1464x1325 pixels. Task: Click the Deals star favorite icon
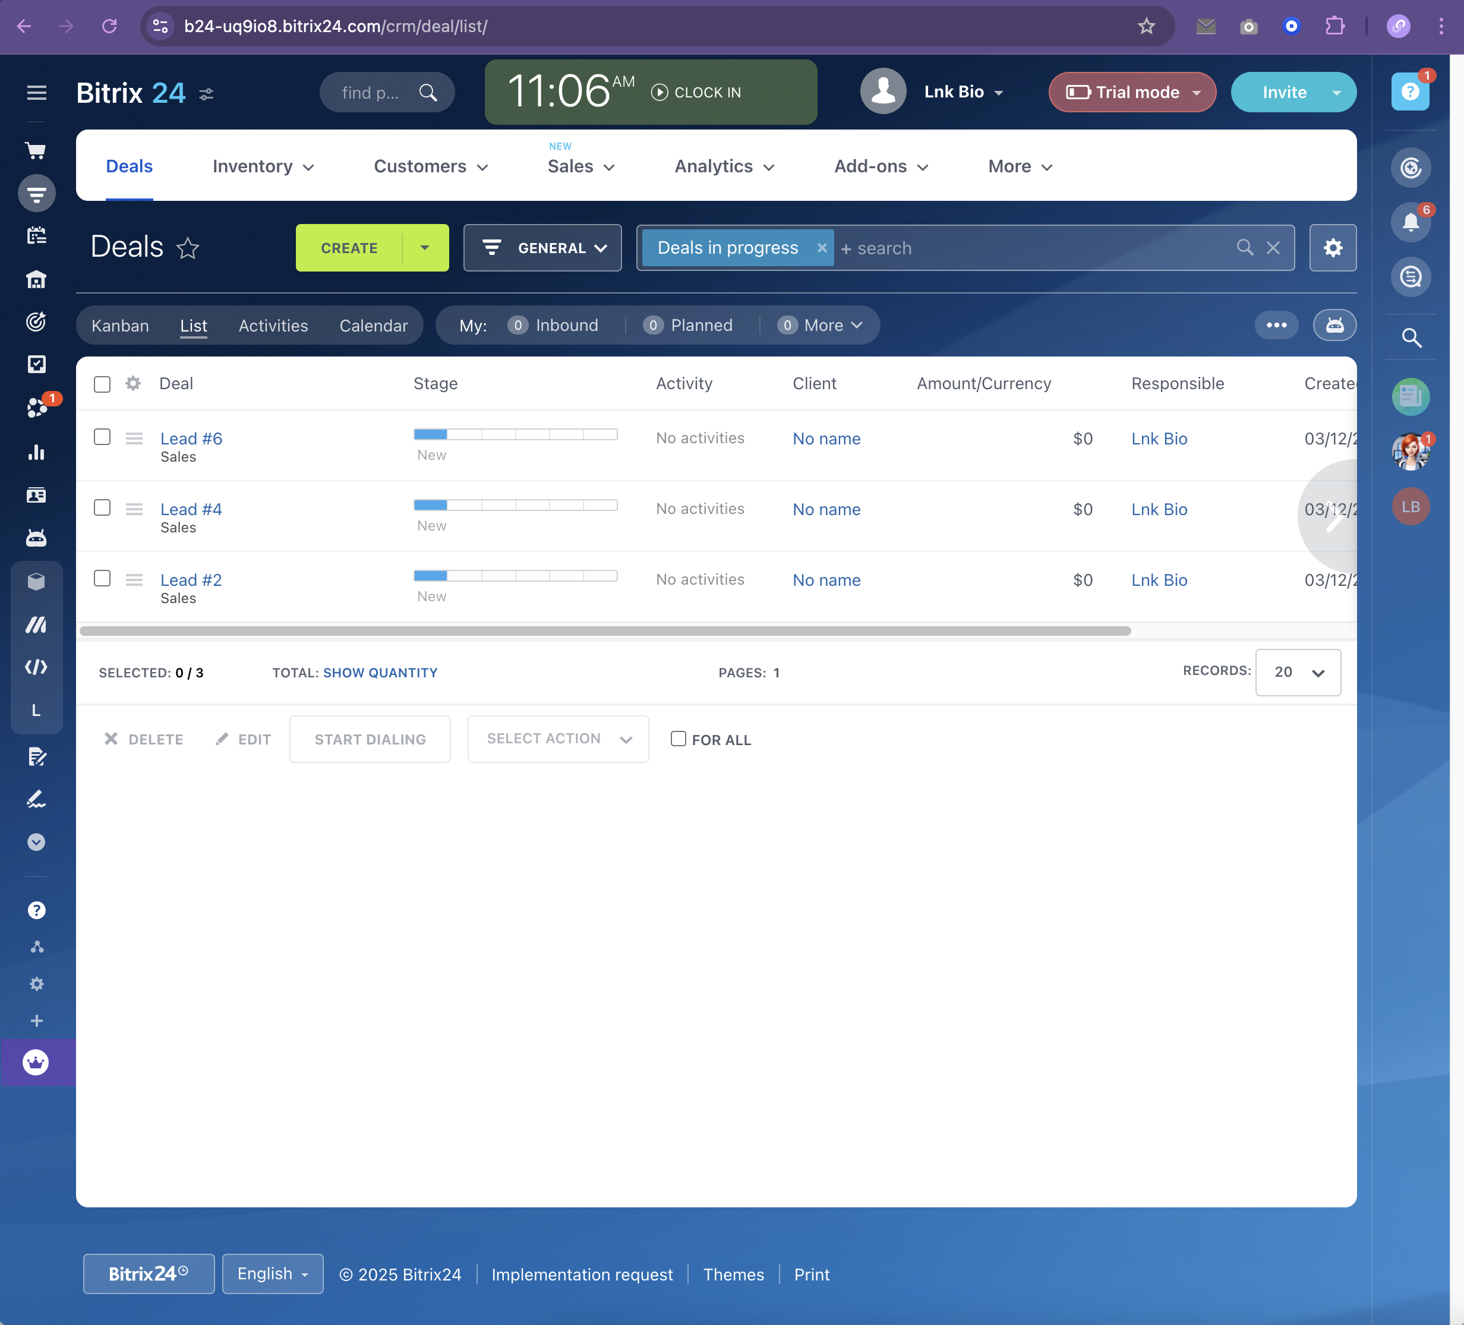(187, 248)
